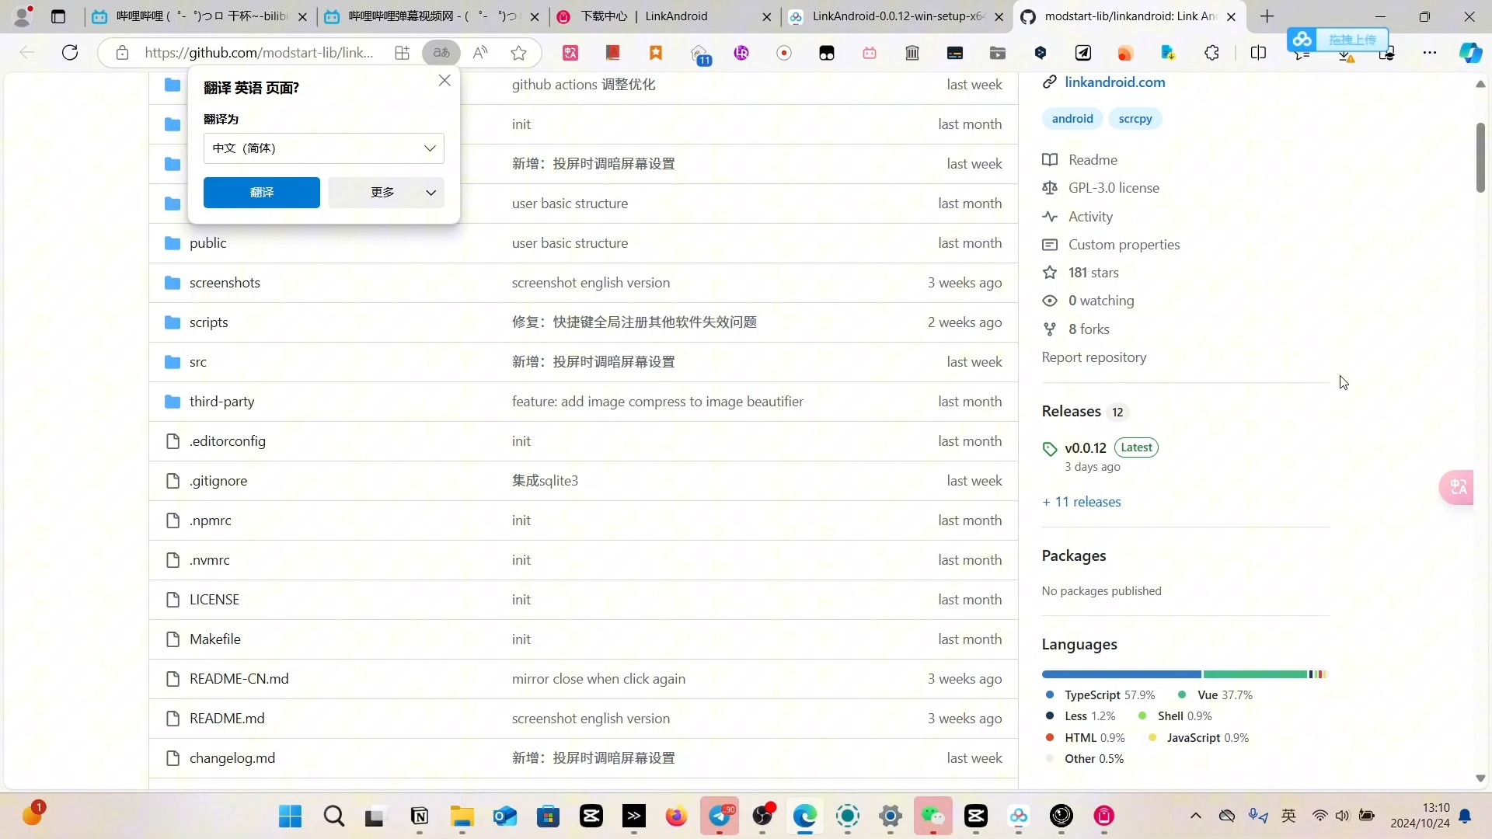Enable translate page option
The width and height of the screenshot is (1492, 839).
(261, 193)
